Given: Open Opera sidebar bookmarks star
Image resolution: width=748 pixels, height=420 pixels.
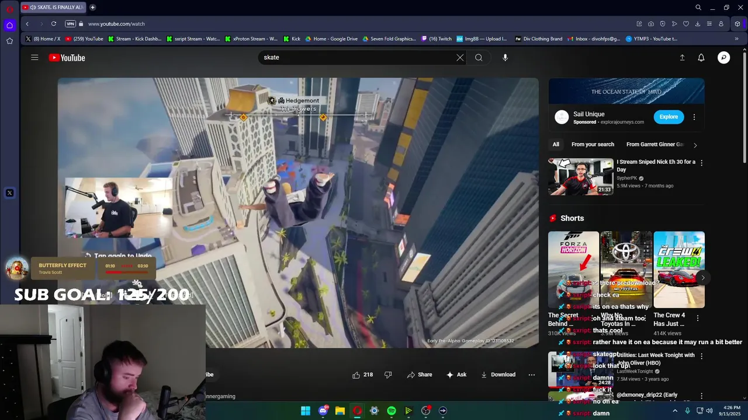Looking at the screenshot, I should pyautogui.click(x=9, y=41).
